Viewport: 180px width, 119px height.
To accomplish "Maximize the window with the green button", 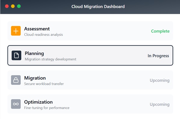I will 19,6.
